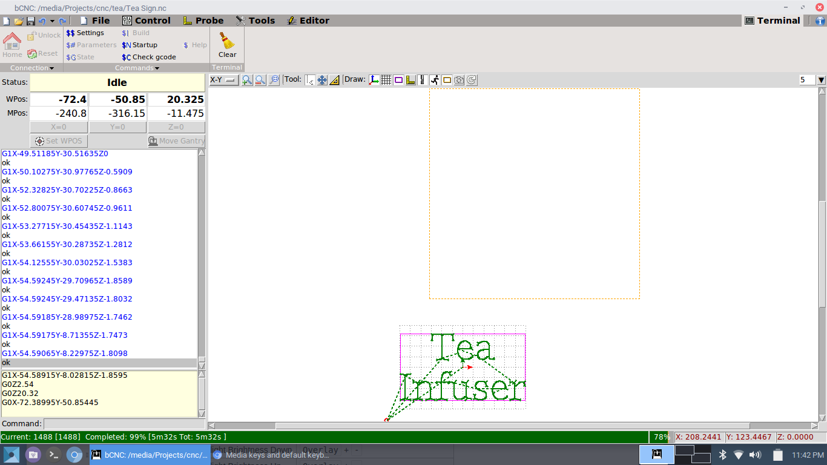This screenshot has height=465, width=827.
Task: Click the New file icon
Action: click(6, 21)
